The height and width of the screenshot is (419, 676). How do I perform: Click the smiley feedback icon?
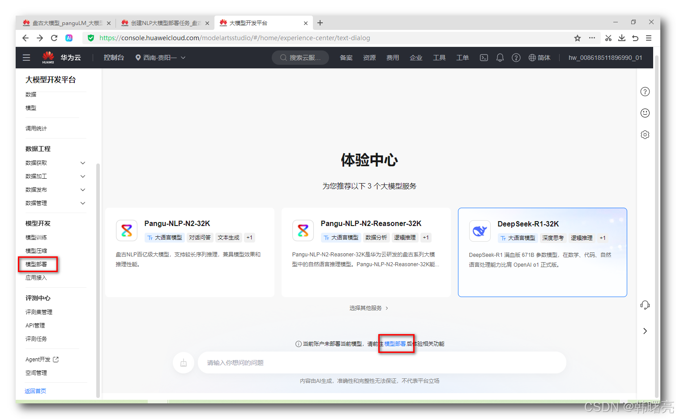645,113
